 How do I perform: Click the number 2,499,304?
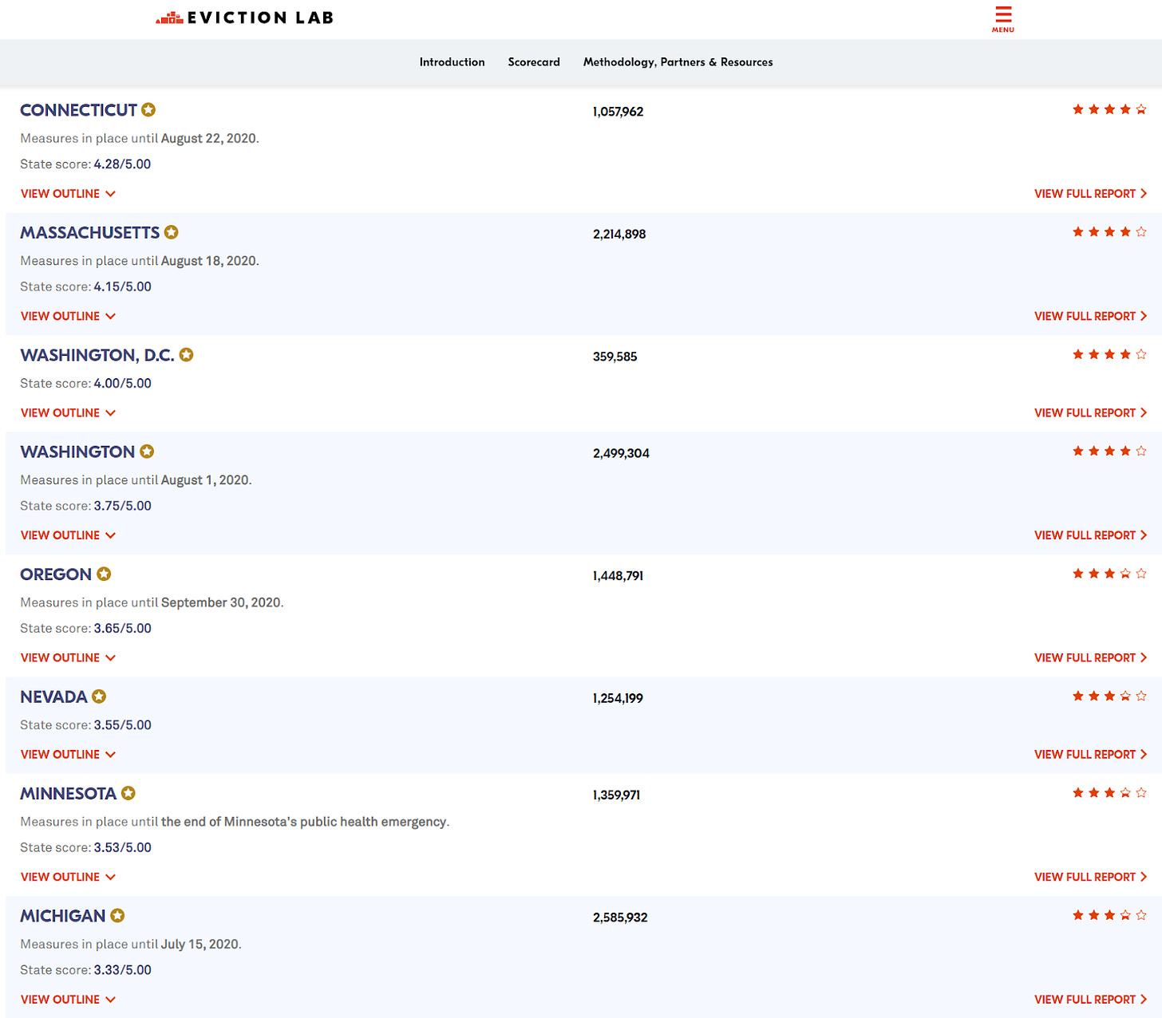(x=621, y=453)
